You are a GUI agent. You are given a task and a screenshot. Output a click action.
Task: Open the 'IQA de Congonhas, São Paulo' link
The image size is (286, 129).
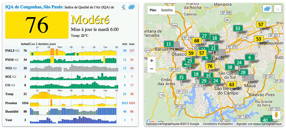click(34, 7)
